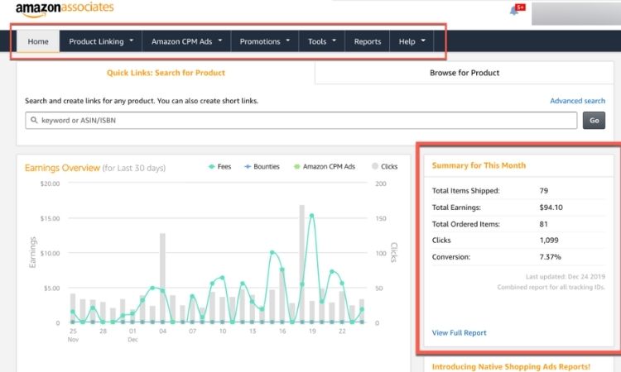Viewport: 621px width, 372px height.
Task: Click the Summary for This Month heading
Action: tap(479, 165)
